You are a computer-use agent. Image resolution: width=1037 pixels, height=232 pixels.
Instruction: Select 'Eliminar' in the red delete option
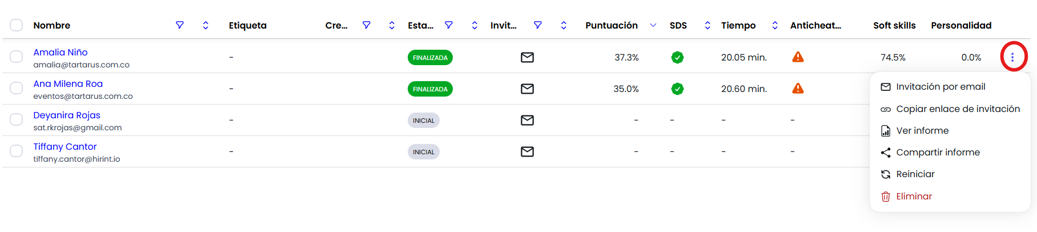(913, 197)
